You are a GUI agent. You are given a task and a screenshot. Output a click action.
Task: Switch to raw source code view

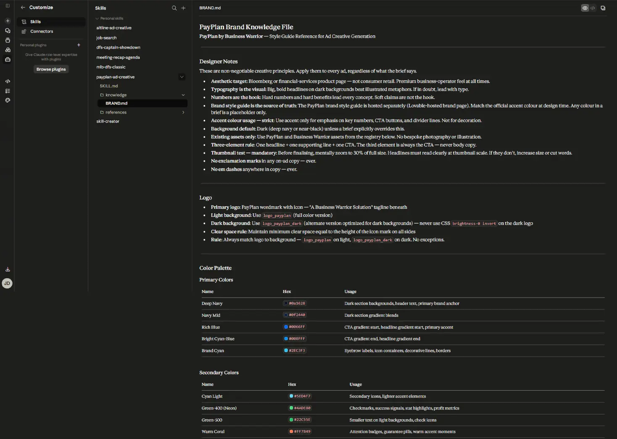[593, 8]
